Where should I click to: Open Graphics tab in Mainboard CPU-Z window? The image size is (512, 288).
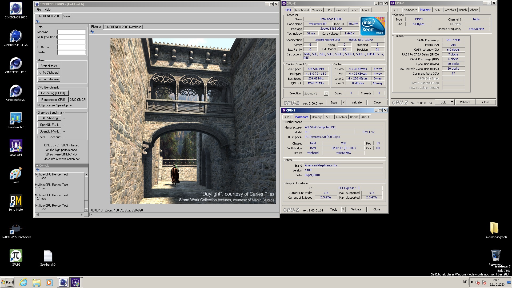click(x=341, y=117)
